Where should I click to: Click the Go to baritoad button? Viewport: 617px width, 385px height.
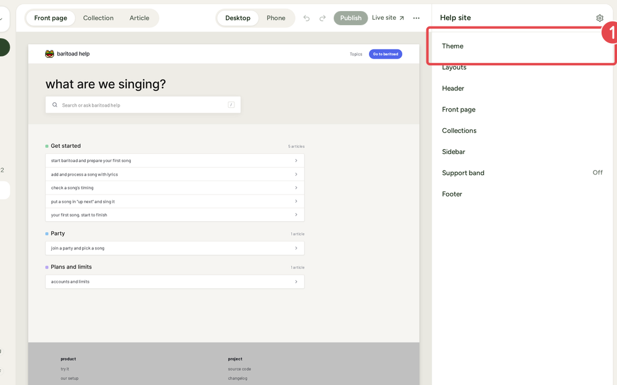[x=385, y=54]
